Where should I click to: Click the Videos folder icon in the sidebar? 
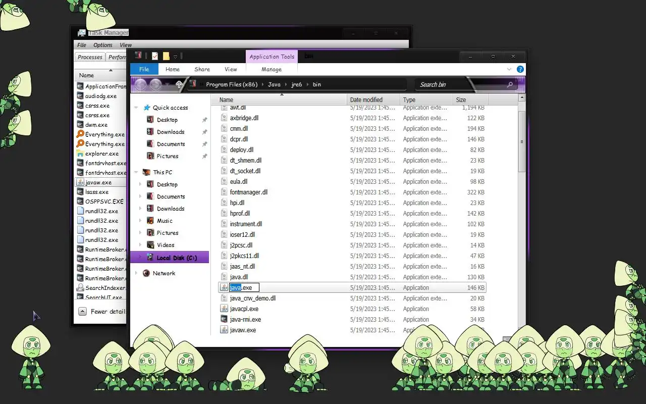150,245
